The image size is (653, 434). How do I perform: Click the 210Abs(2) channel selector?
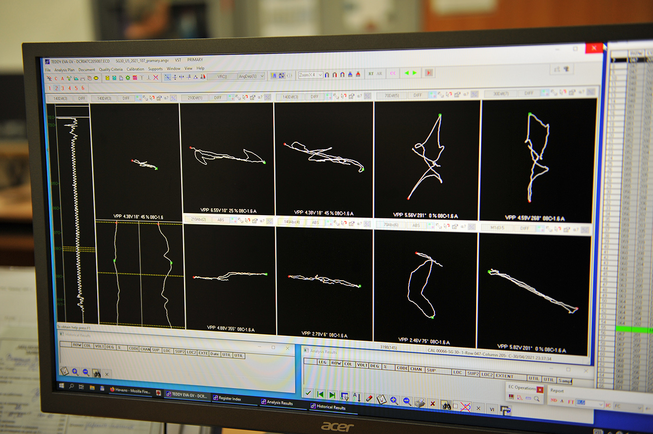[x=198, y=219]
